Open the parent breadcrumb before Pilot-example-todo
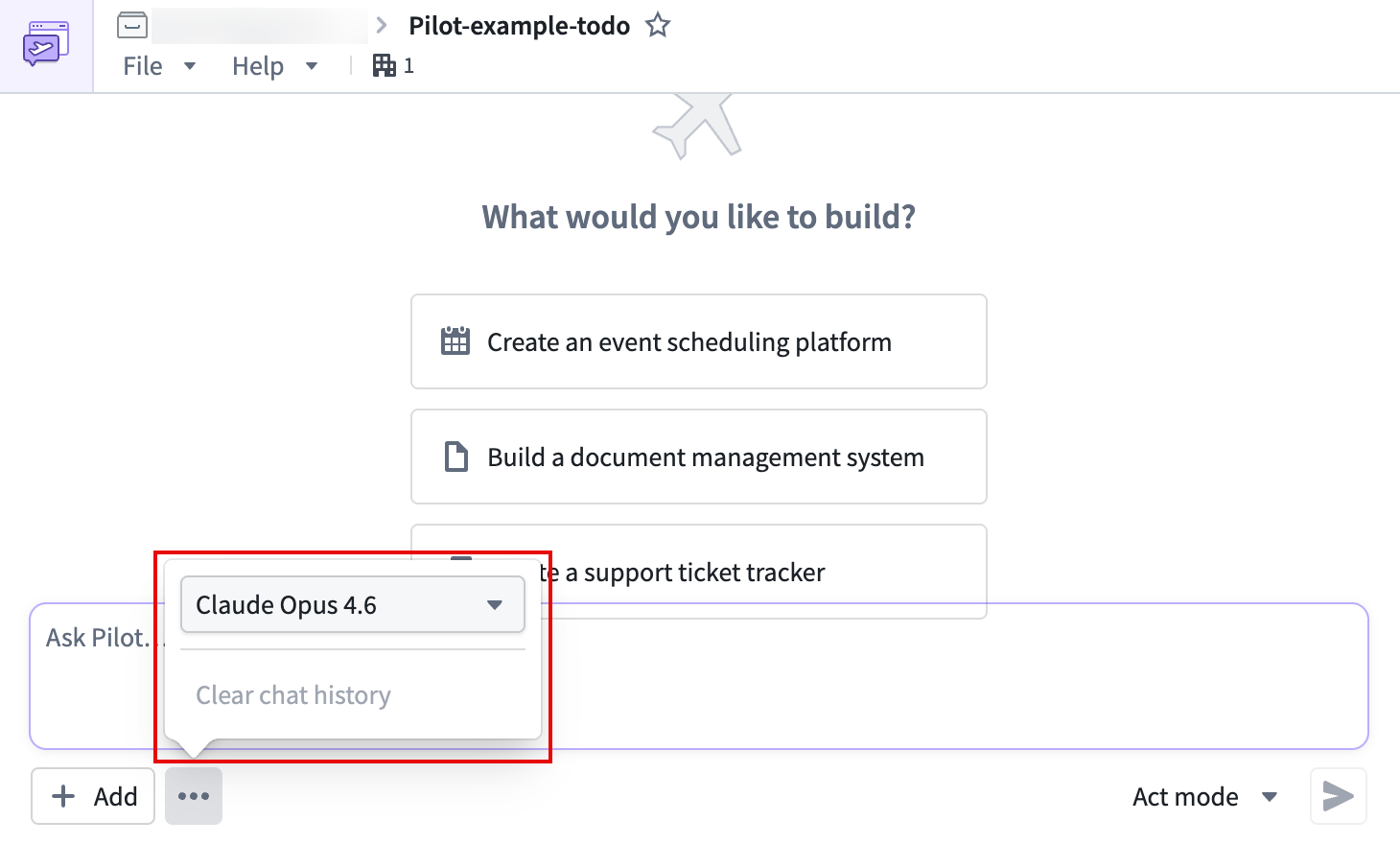Screen dimensions: 1400x844 (x=259, y=26)
